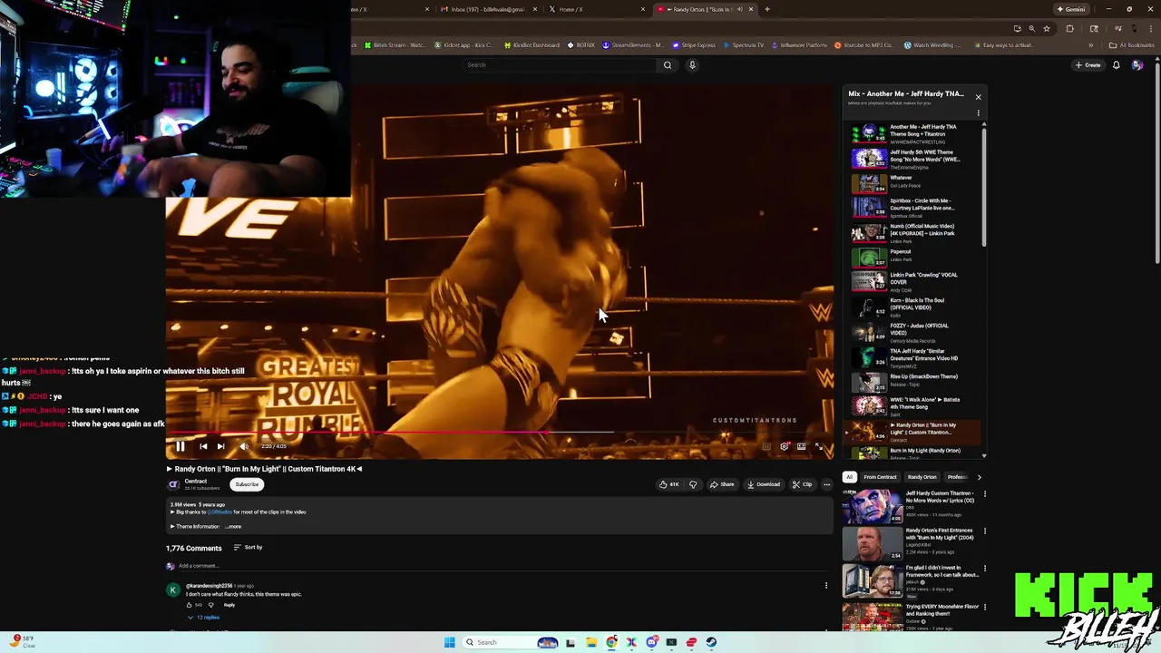
Task: Open Chrome extensions puzzle icon
Action: click(1069, 28)
